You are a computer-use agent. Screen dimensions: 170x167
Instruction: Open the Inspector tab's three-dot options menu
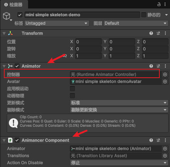pyautogui.click(x=165, y=5)
